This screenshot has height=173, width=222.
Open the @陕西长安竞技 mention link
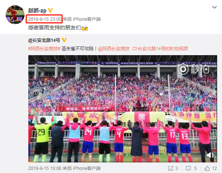tap(114, 49)
